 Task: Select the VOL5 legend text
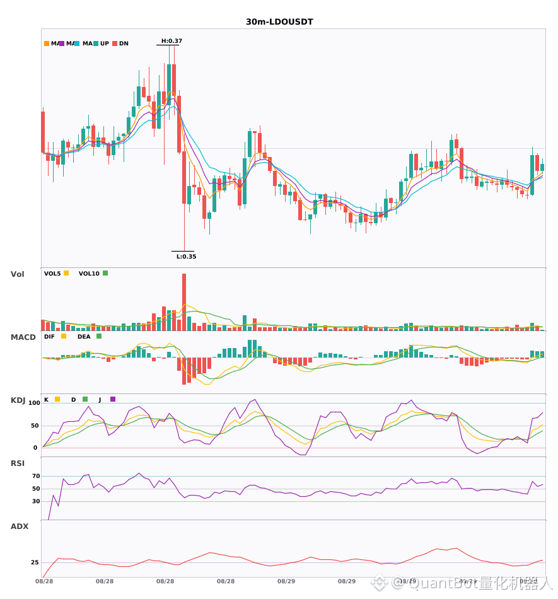52,274
